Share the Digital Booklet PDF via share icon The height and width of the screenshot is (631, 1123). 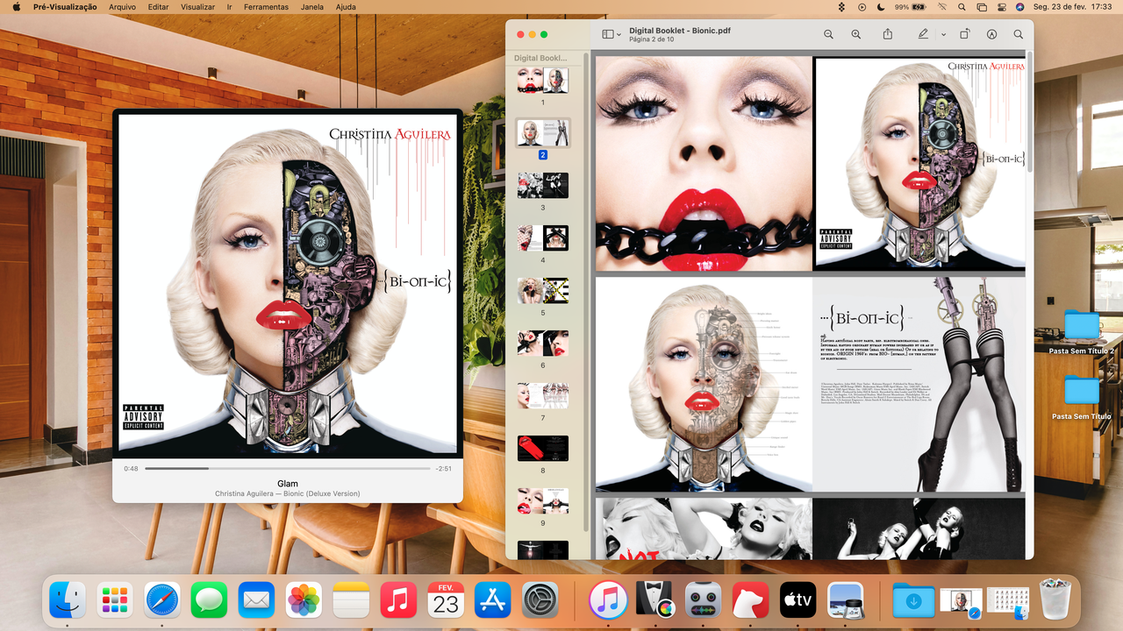888,34
